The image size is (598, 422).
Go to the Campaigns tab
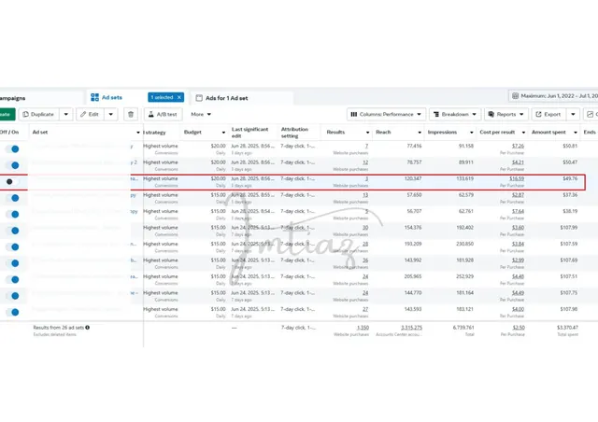tap(12, 98)
